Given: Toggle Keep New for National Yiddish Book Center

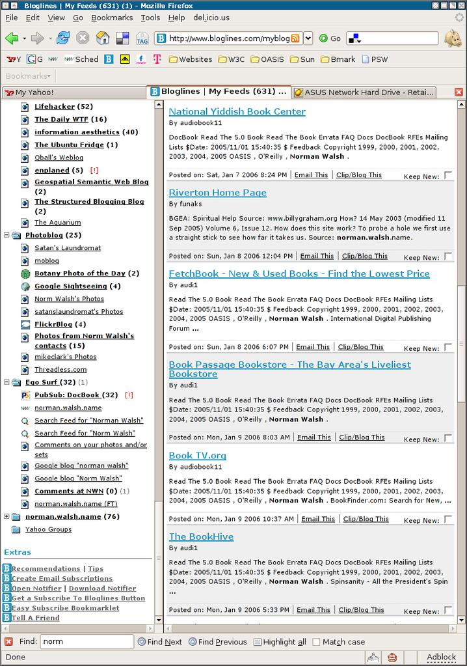Looking at the screenshot, I should (448, 175).
